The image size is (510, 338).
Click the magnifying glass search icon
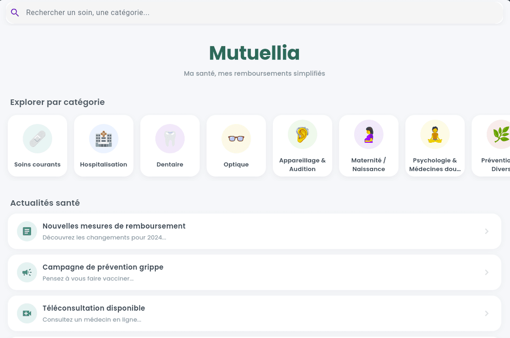point(15,12)
